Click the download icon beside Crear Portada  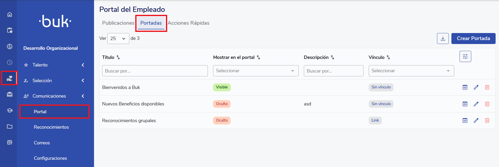(x=443, y=39)
